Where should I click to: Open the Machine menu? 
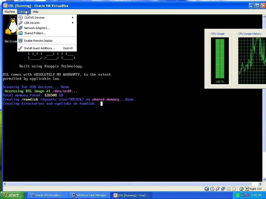[x=10, y=12]
